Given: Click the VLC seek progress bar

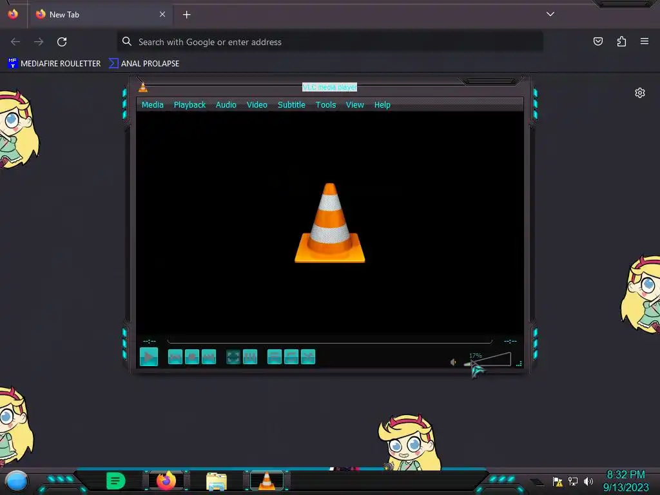Looking at the screenshot, I should (329, 340).
